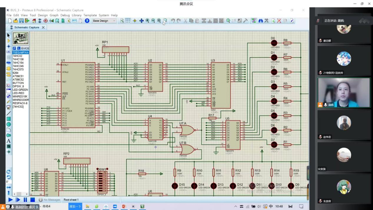Open the Debug menu
The image size is (373, 210).
point(65,15)
